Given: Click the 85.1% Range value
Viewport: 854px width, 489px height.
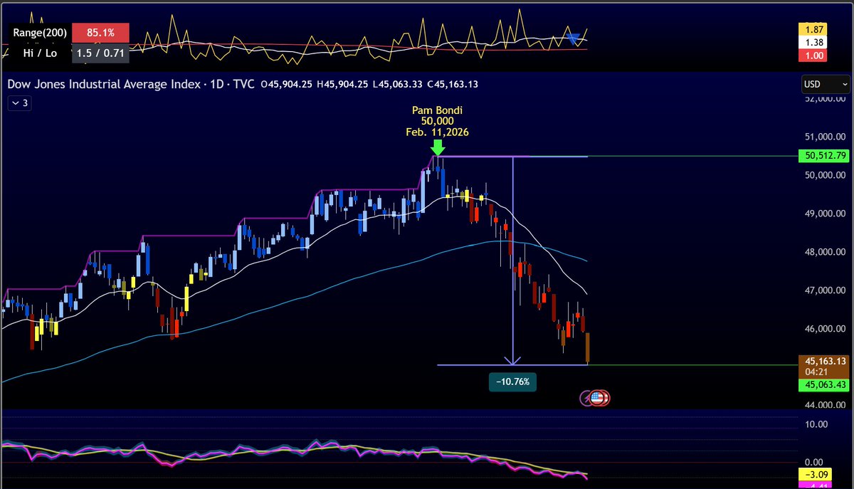Looking at the screenshot, I should click(x=100, y=32).
